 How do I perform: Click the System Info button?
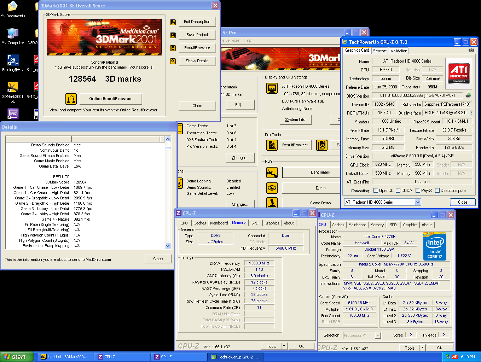(295, 120)
